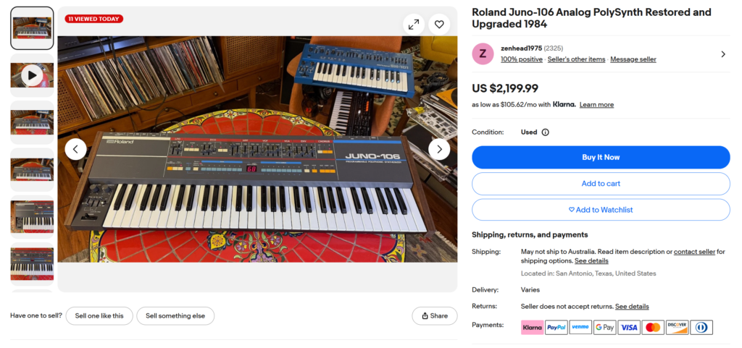Go to the previous listing photo
742x348 pixels.
pyautogui.click(x=76, y=149)
